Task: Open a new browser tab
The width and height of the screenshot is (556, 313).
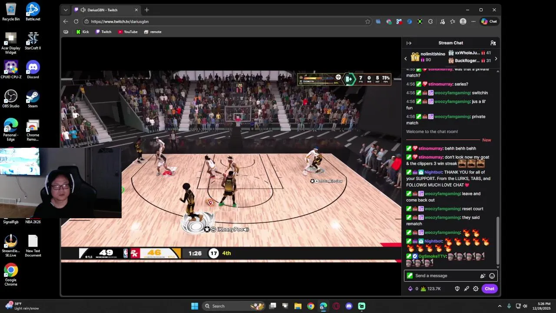Action: tap(147, 10)
